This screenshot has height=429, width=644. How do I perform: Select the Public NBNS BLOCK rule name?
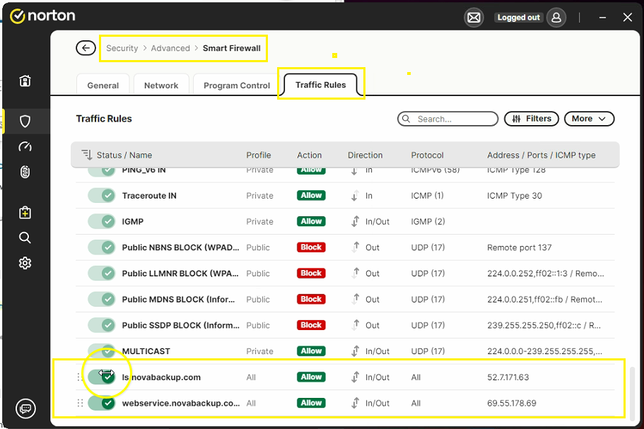[180, 247]
